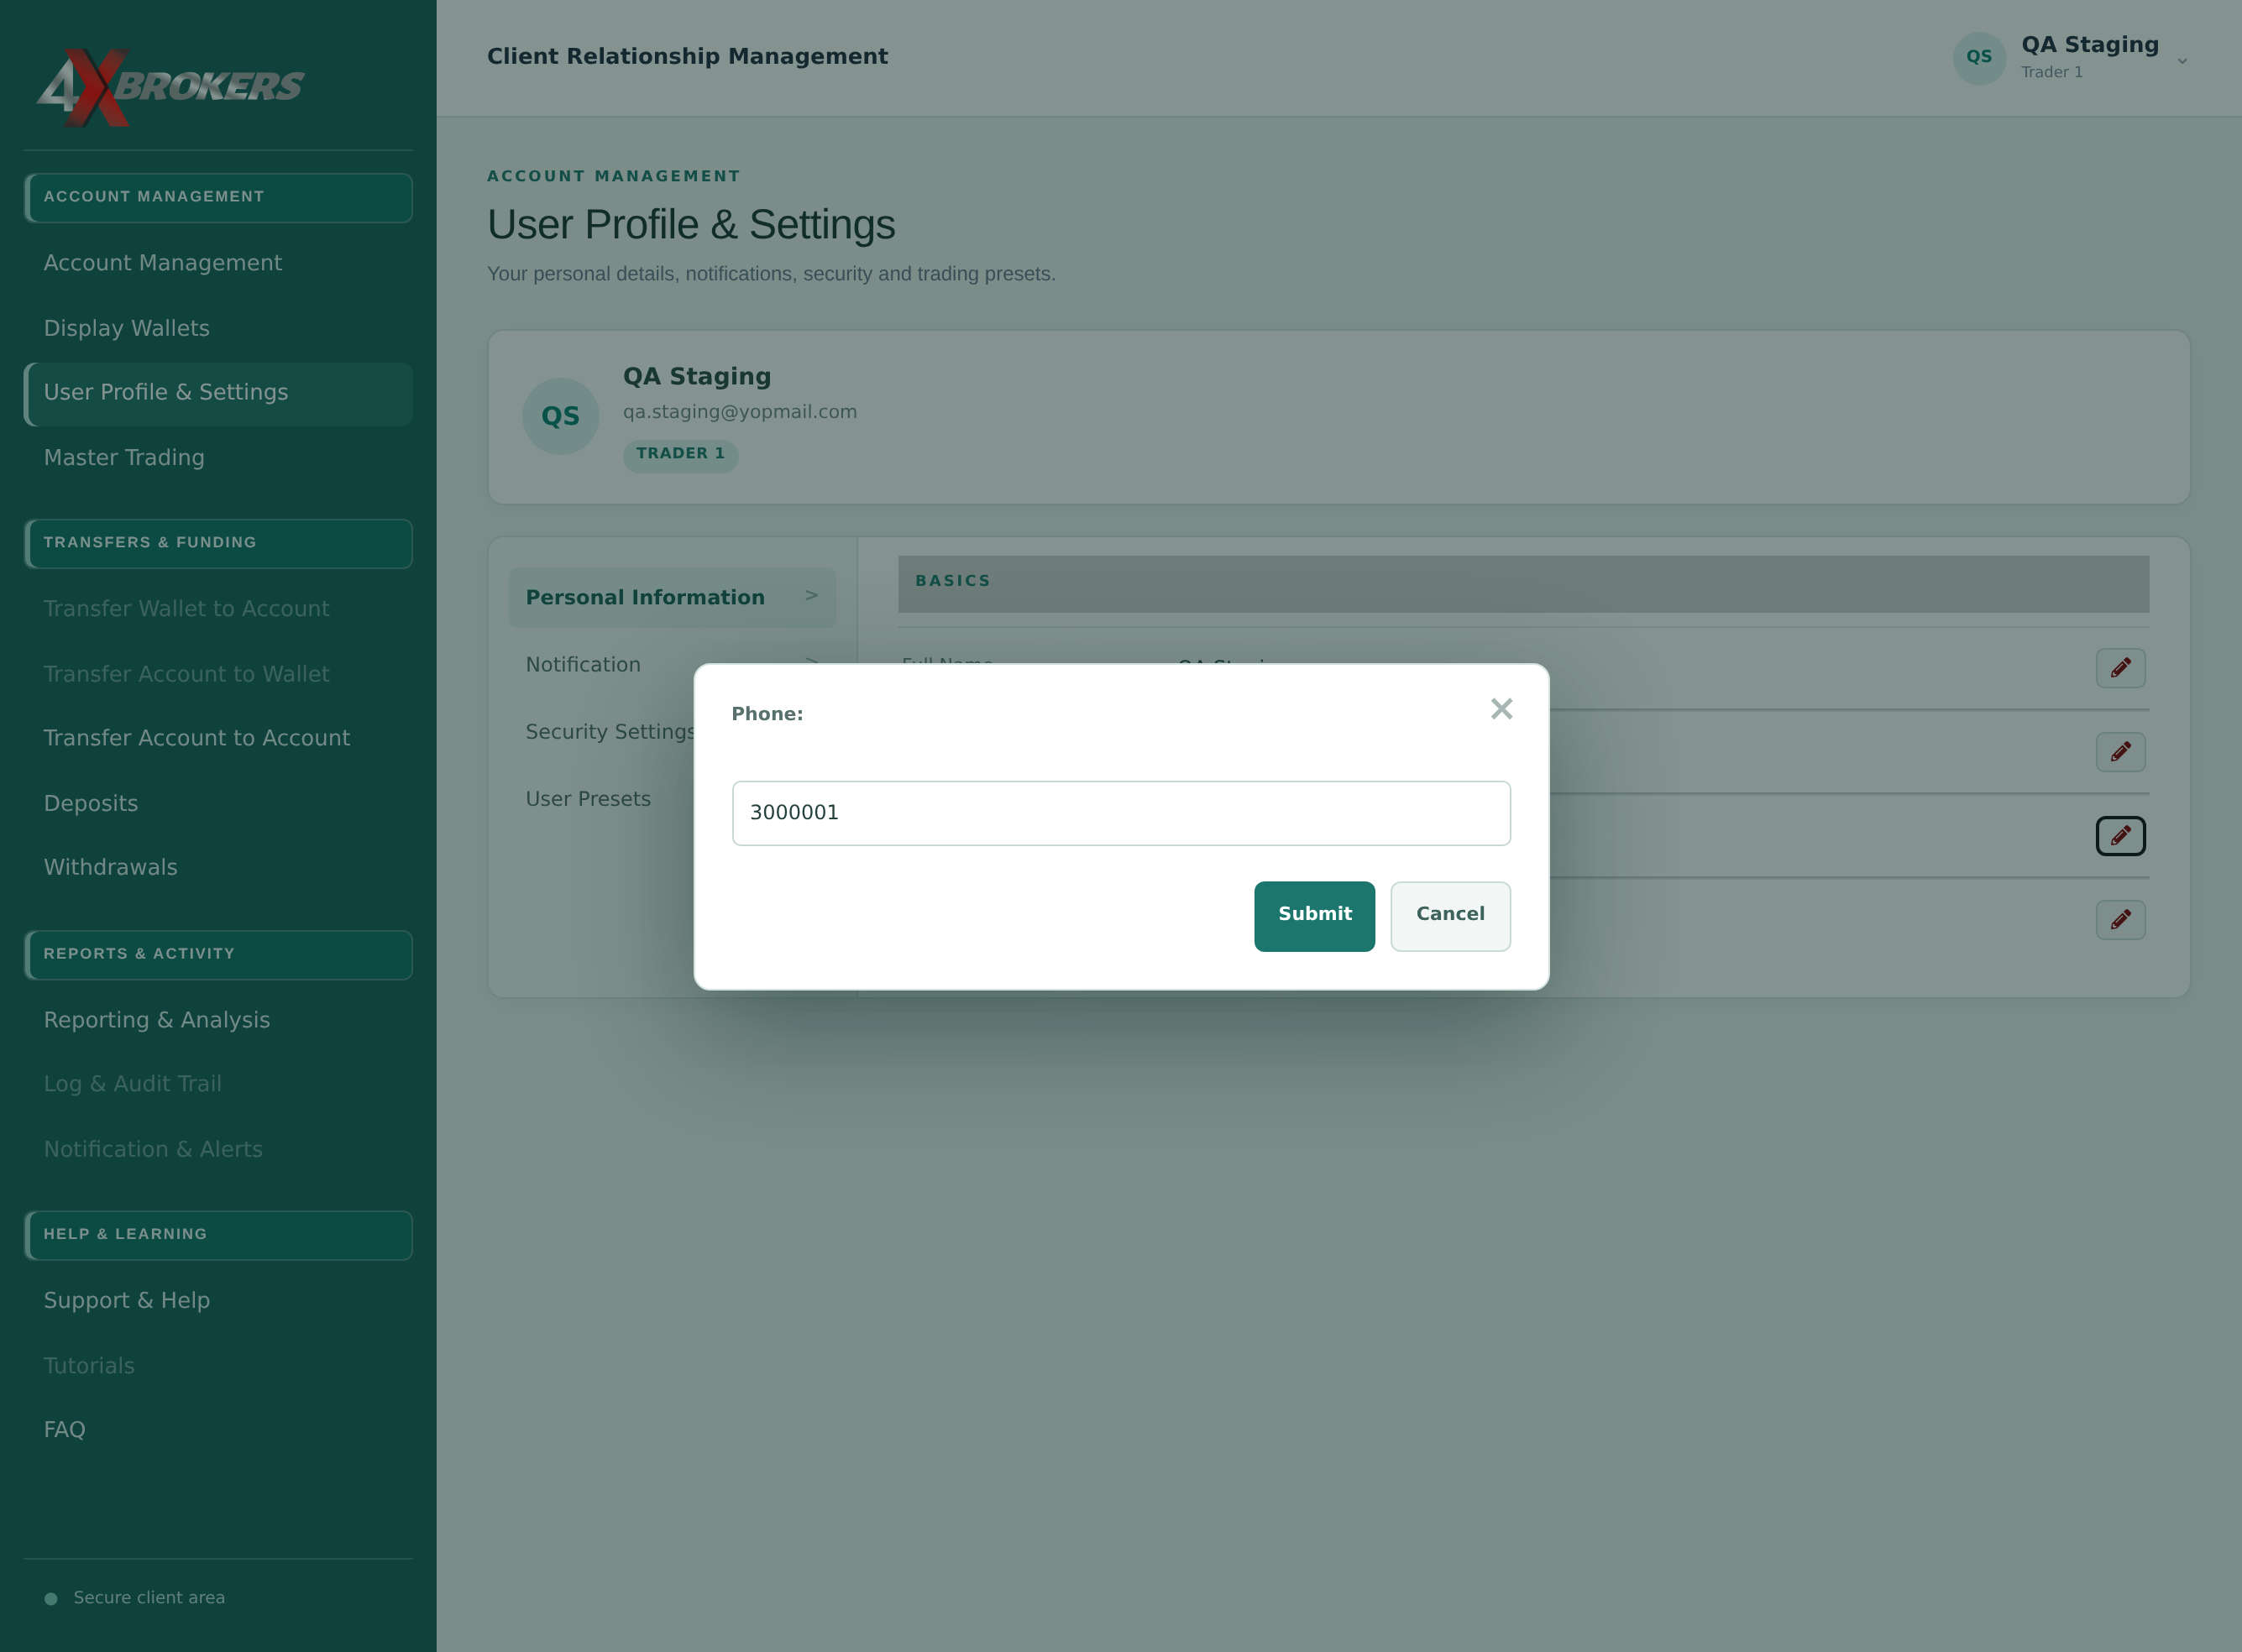Click the Help & Learning section header

tap(218, 1235)
